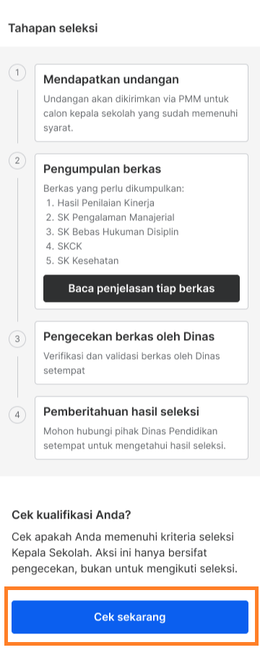Select the "SK Kesehatan" list item
This screenshot has height=650, width=260.
pyautogui.click(x=82, y=261)
